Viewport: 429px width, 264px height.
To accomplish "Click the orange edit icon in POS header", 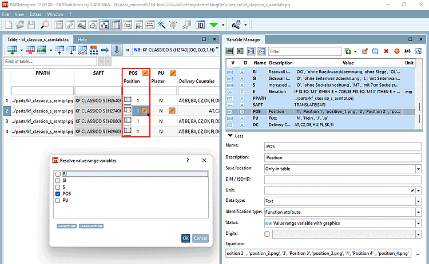I will (145, 73).
